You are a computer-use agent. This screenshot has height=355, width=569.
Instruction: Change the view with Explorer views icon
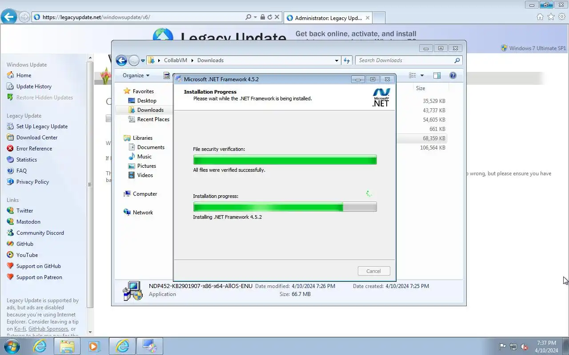pyautogui.click(x=413, y=75)
